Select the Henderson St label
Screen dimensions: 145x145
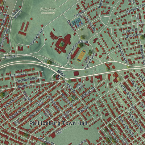pos(69,102)
